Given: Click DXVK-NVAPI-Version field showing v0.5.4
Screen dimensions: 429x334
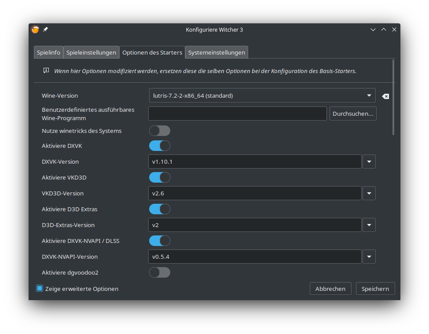Looking at the screenshot, I should click(x=255, y=257).
